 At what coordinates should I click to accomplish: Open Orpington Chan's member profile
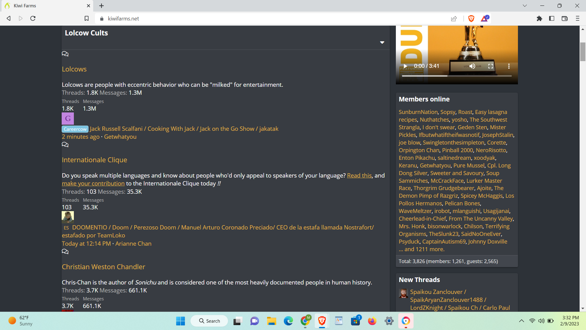tap(419, 150)
